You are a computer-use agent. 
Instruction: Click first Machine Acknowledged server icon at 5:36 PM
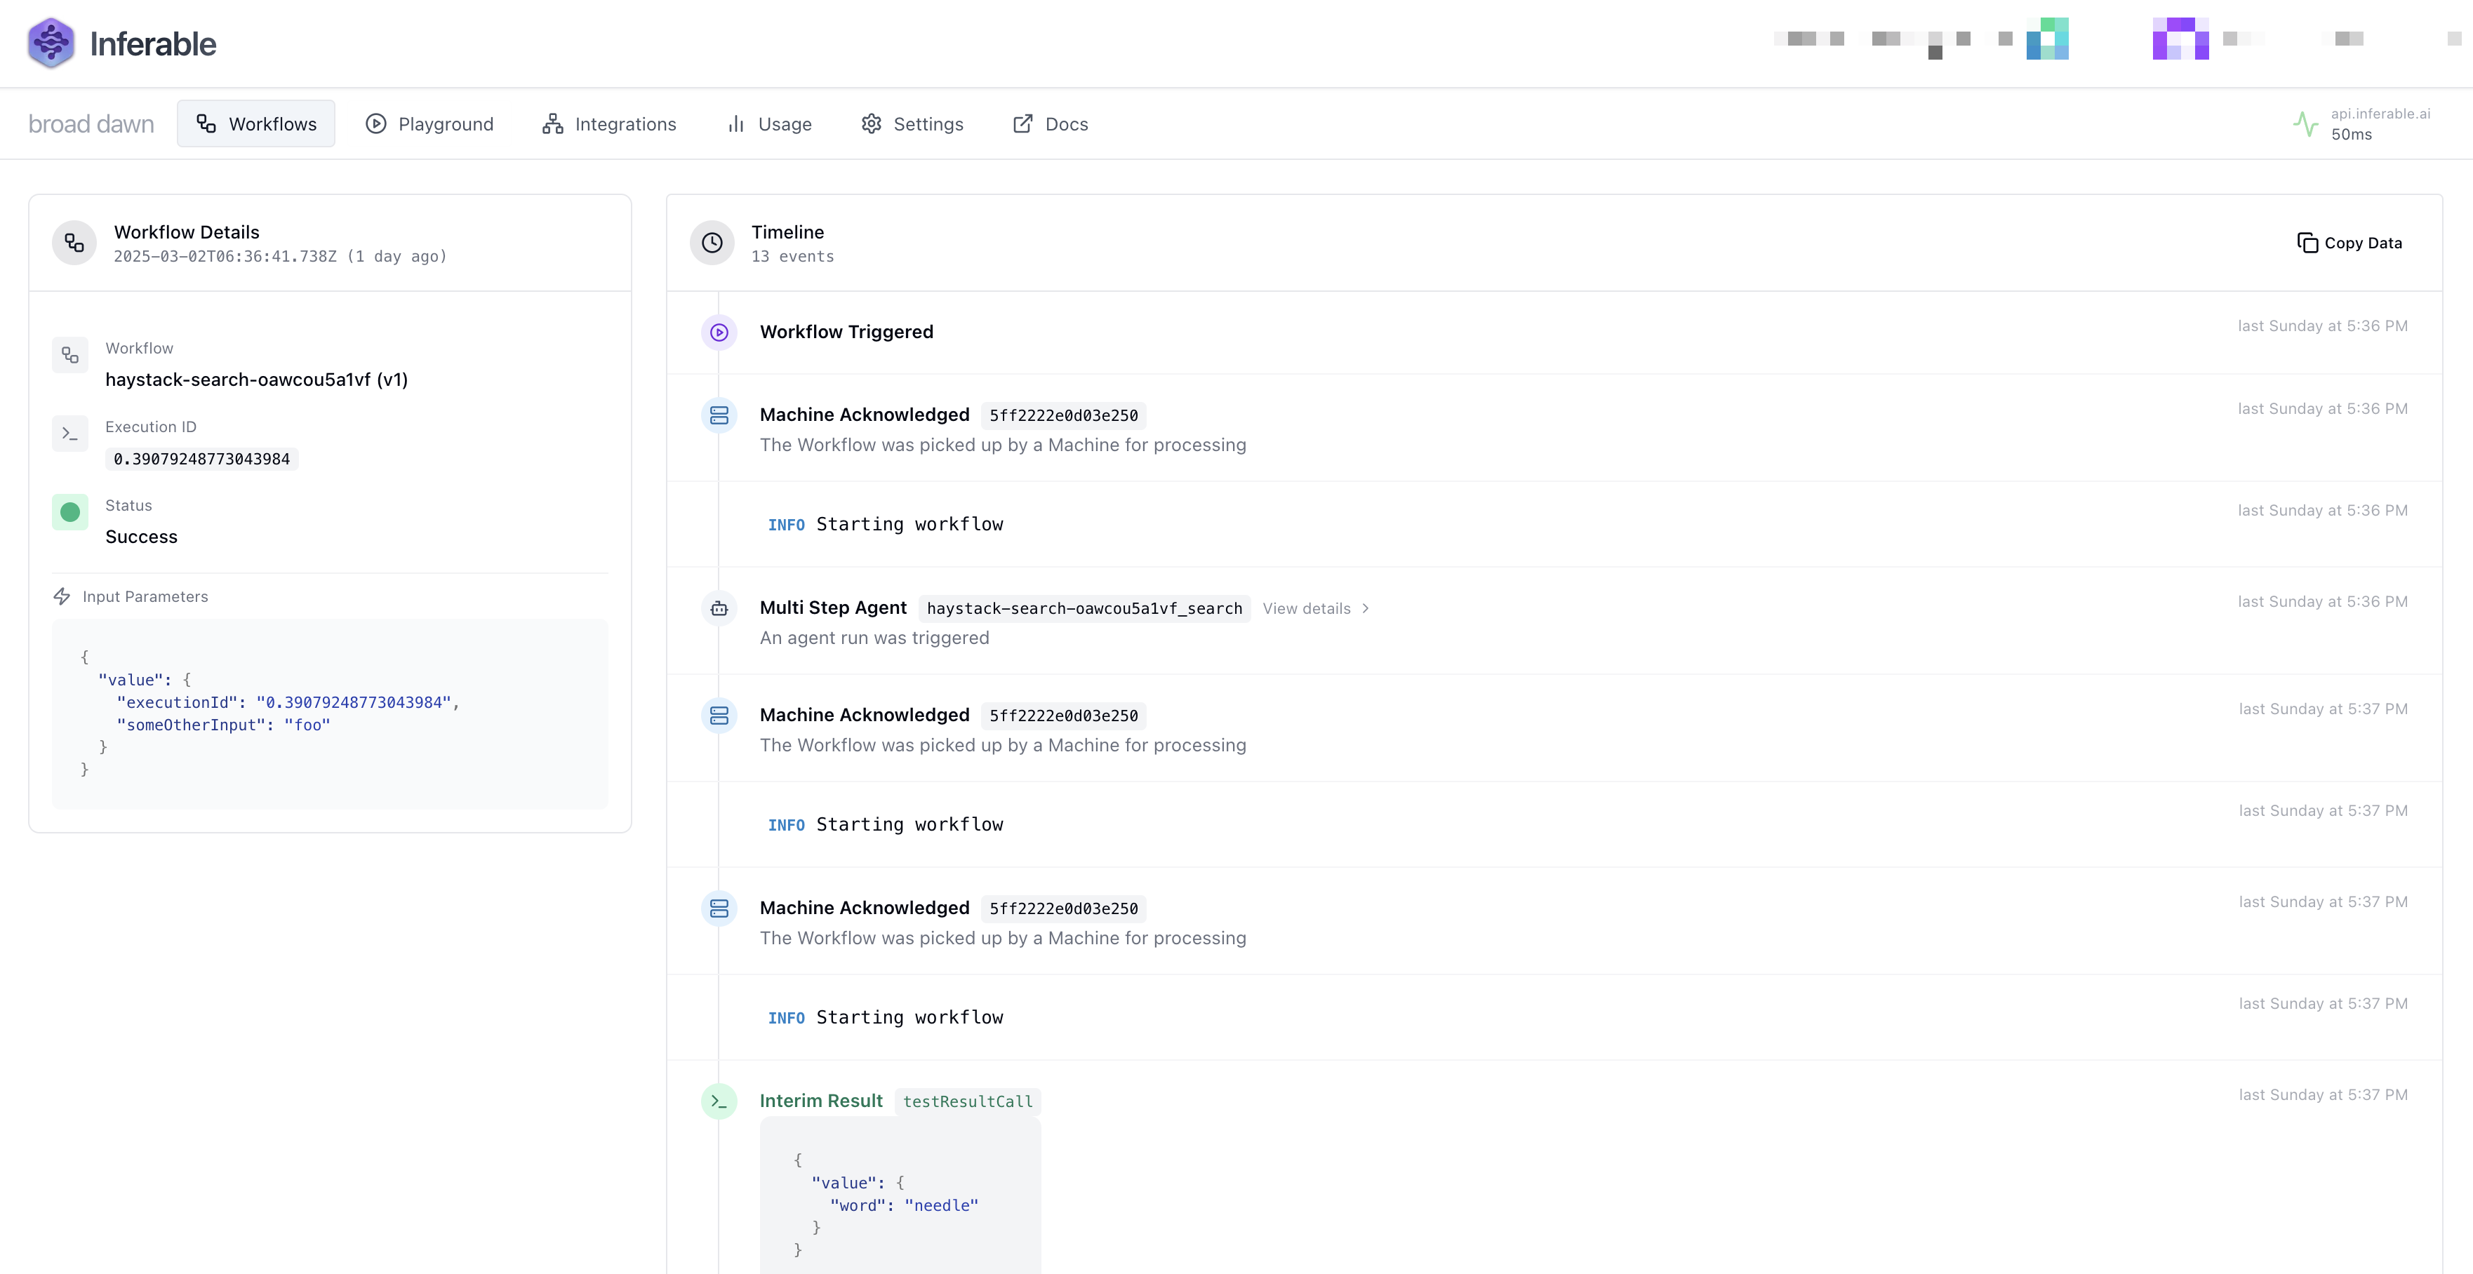[719, 416]
